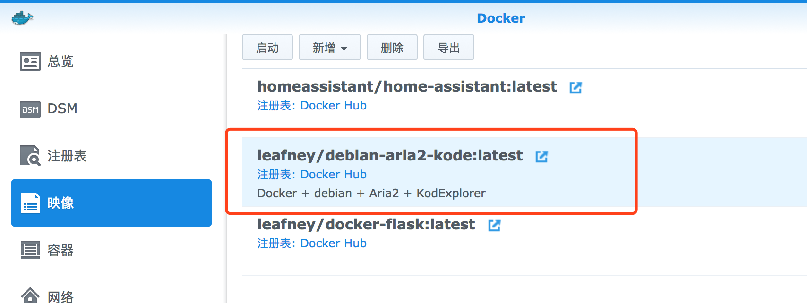
Task: Click the DSM sidebar icon
Action: pyautogui.click(x=30, y=109)
